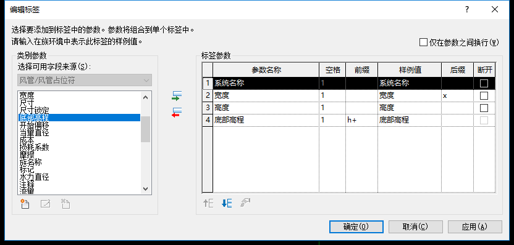Image resolution: width=514 pixels, height=245 pixels.
Task: Click the 后缀 column header
Action: click(x=457, y=70)
